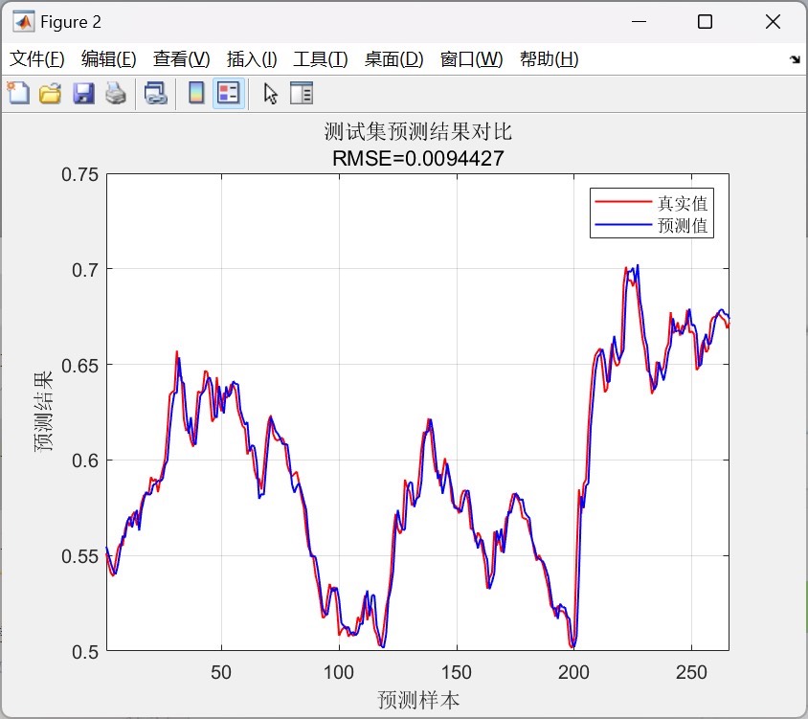Viewport: 808px width, 719px height.
Task: Click the y-axis tick label 0.6
Action: 84,461
